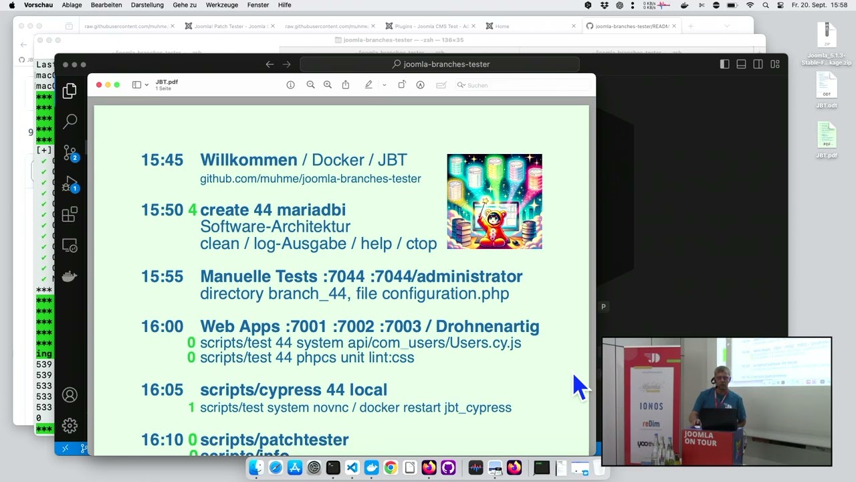Click the colorful database wizard image
This screenshot has height=482, width=856.
(494, 202)
